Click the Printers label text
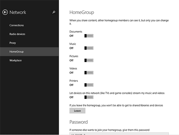Screen dimensions: 179x135 pyautogui.click(x=74, y=81)
